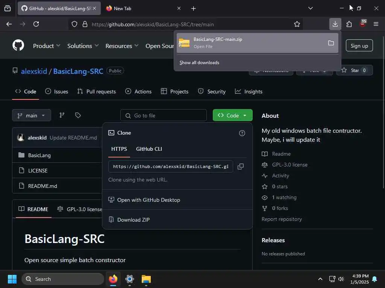
Task: Open the Security tab
Action: (x=212, y=91)
